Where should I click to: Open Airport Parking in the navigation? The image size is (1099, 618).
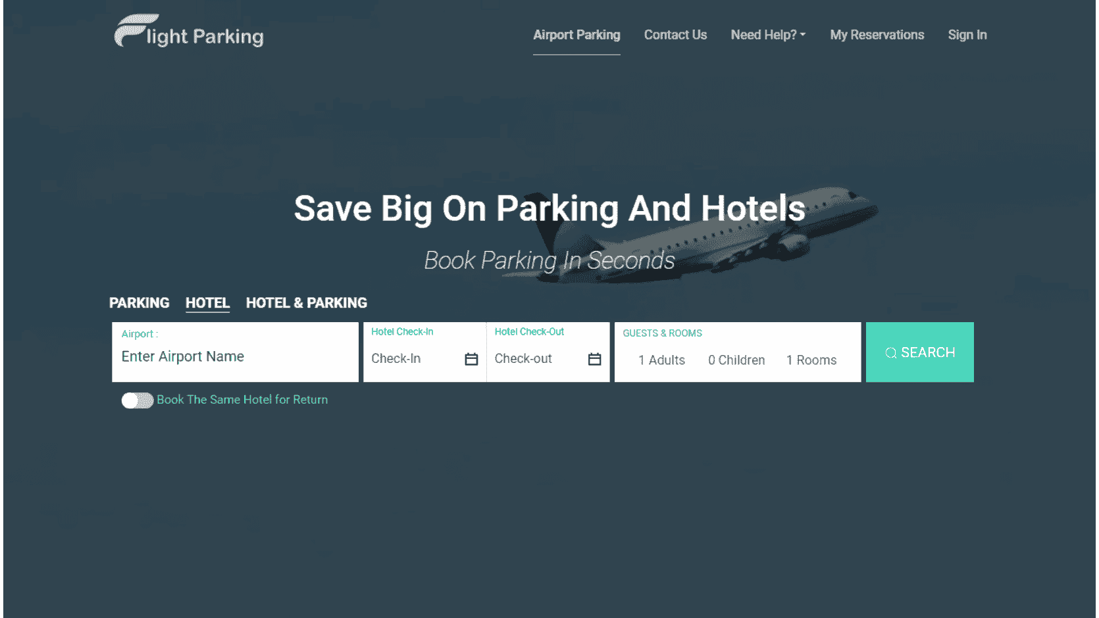pyautogui.click(x=576, y=35)
